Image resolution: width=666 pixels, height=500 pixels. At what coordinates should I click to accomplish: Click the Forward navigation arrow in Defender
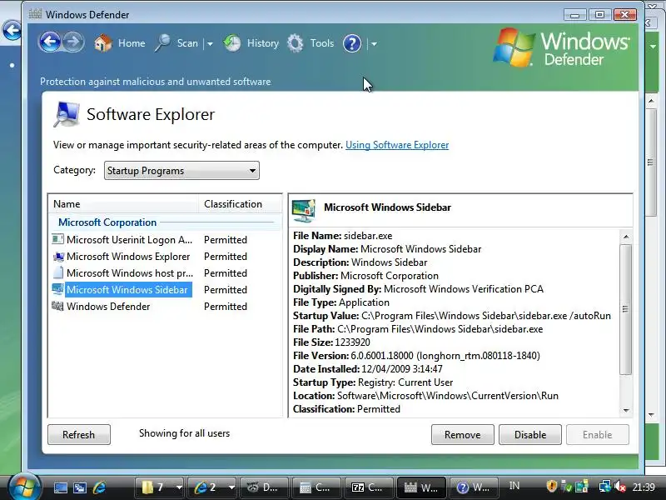click(x=73, y=42)
